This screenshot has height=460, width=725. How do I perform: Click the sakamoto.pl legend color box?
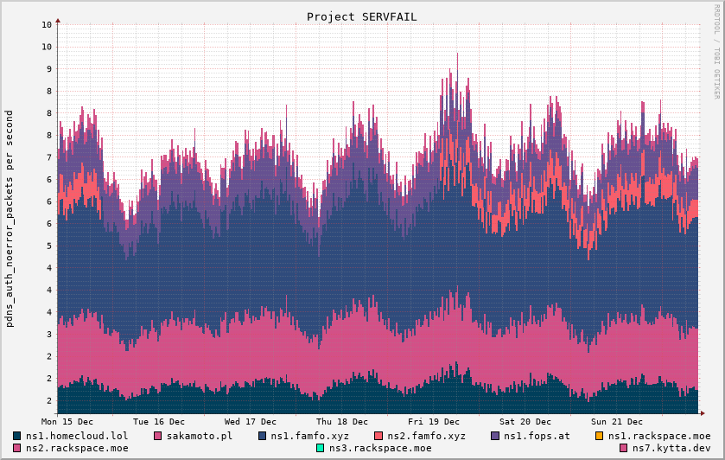158,436
